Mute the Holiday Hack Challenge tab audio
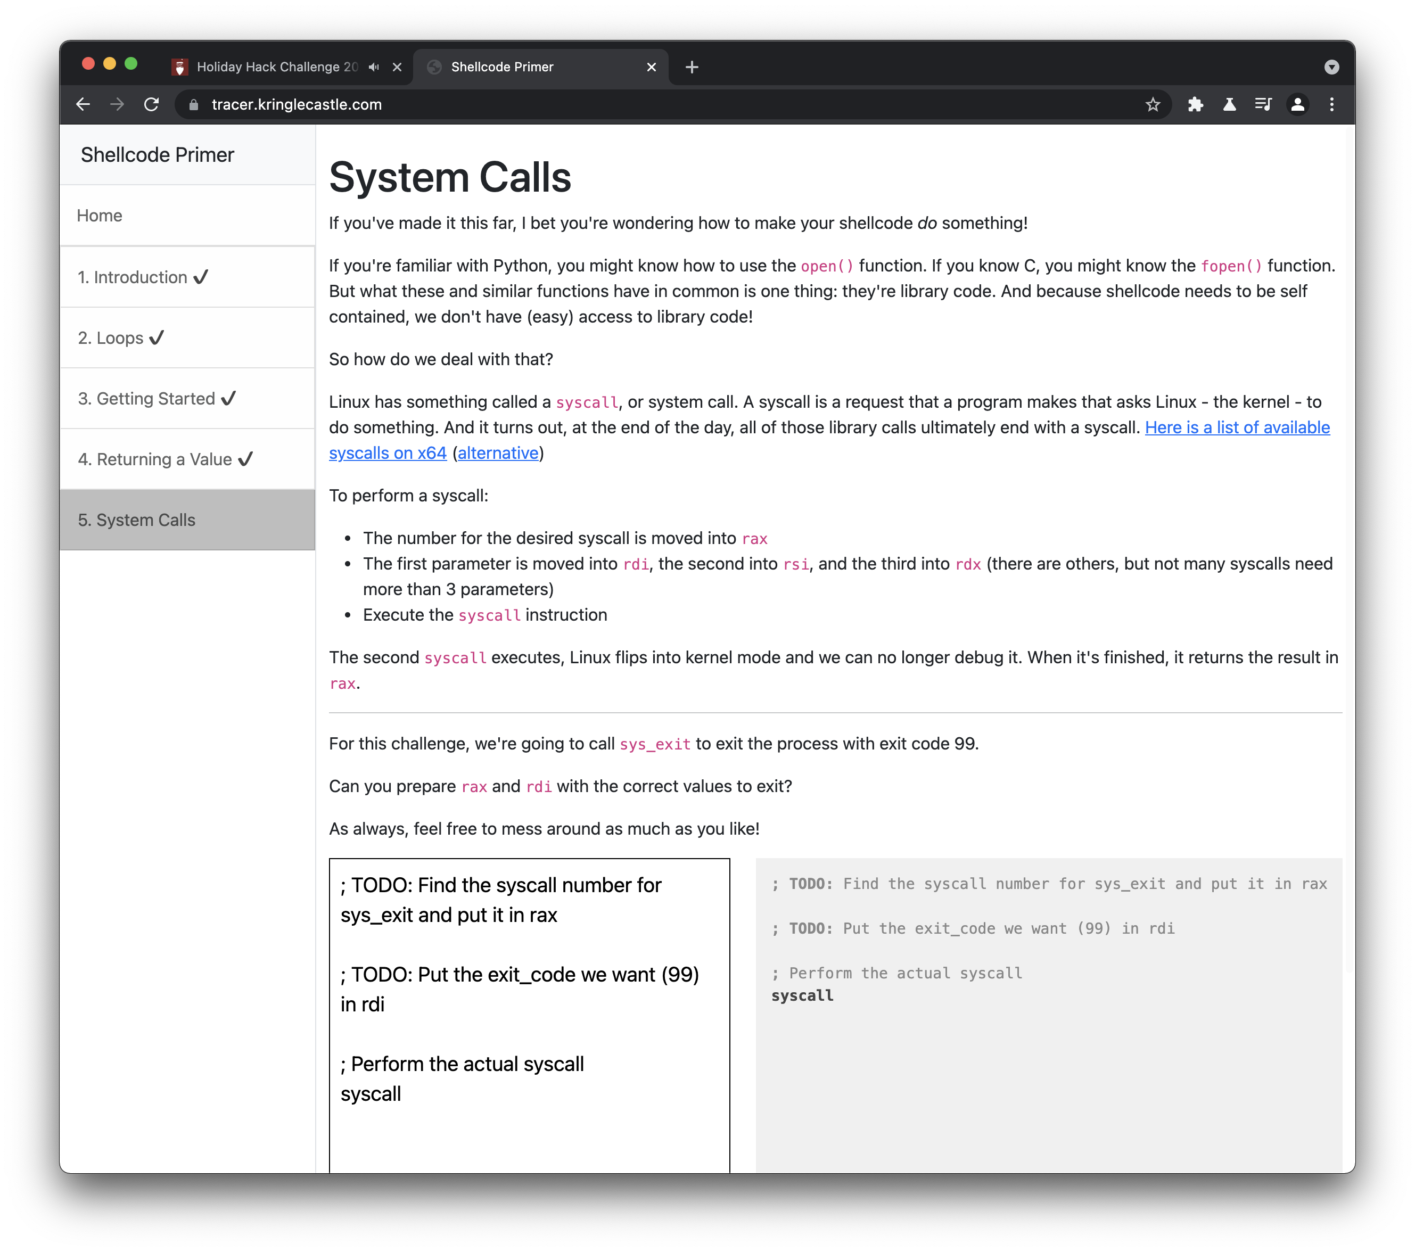The image size is (1415, 1252). click(374, 67)
